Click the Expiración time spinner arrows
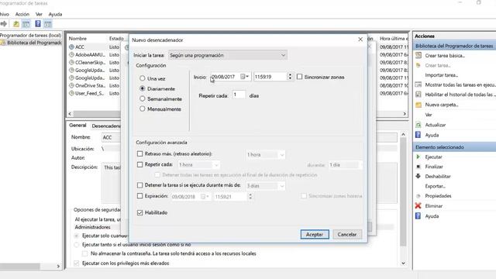 pyautogui.click(x=250, y=196)
